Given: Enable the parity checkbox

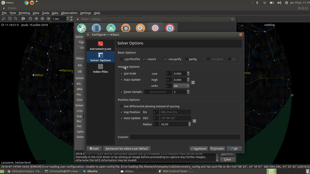Looking at the screenshot, I should coord(187,59).
